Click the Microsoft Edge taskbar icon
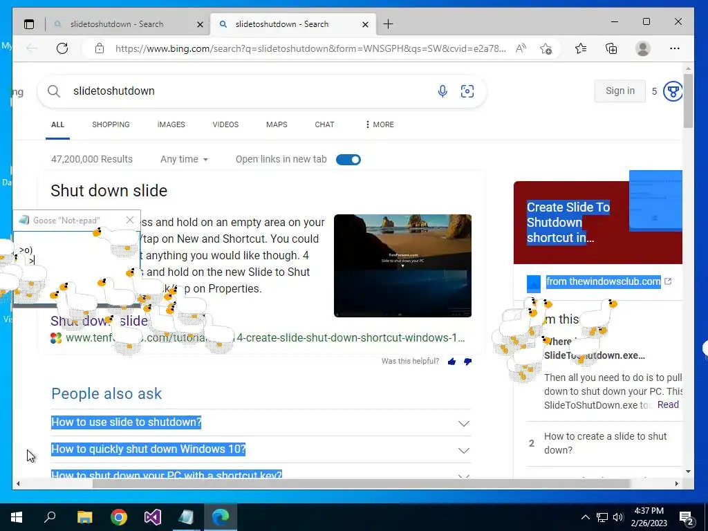Viewport: 708px width, 531px height. [x=221, y=517]
